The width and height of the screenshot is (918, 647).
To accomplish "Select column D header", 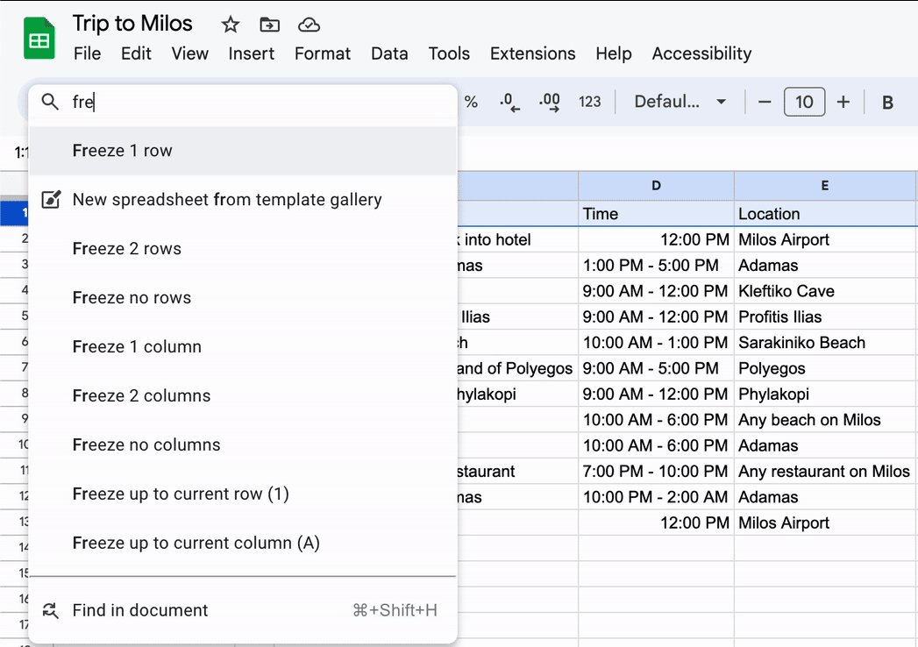I will [656, 186].
